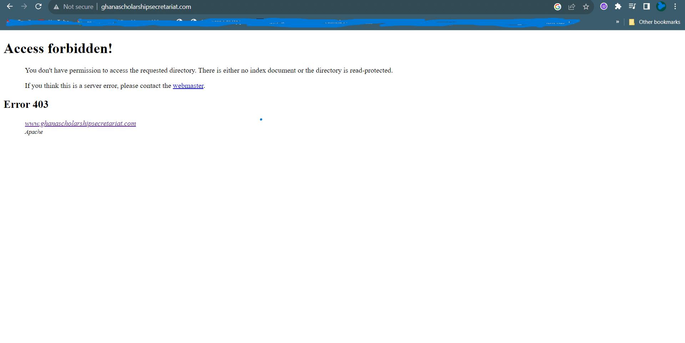Viewport: 685px width, 343px height.
Task: Click the Access forbidden! heading
Action: [x=58, y=49]
